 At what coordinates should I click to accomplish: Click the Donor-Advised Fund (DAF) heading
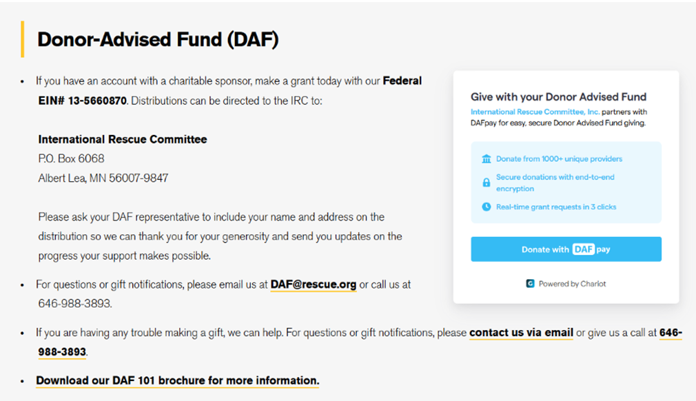[x=158, y=39]
